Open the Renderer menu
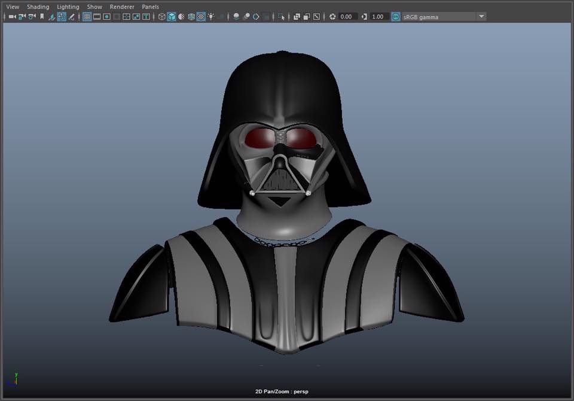Screen dimensions: 574x401 (x=122, y=7)
